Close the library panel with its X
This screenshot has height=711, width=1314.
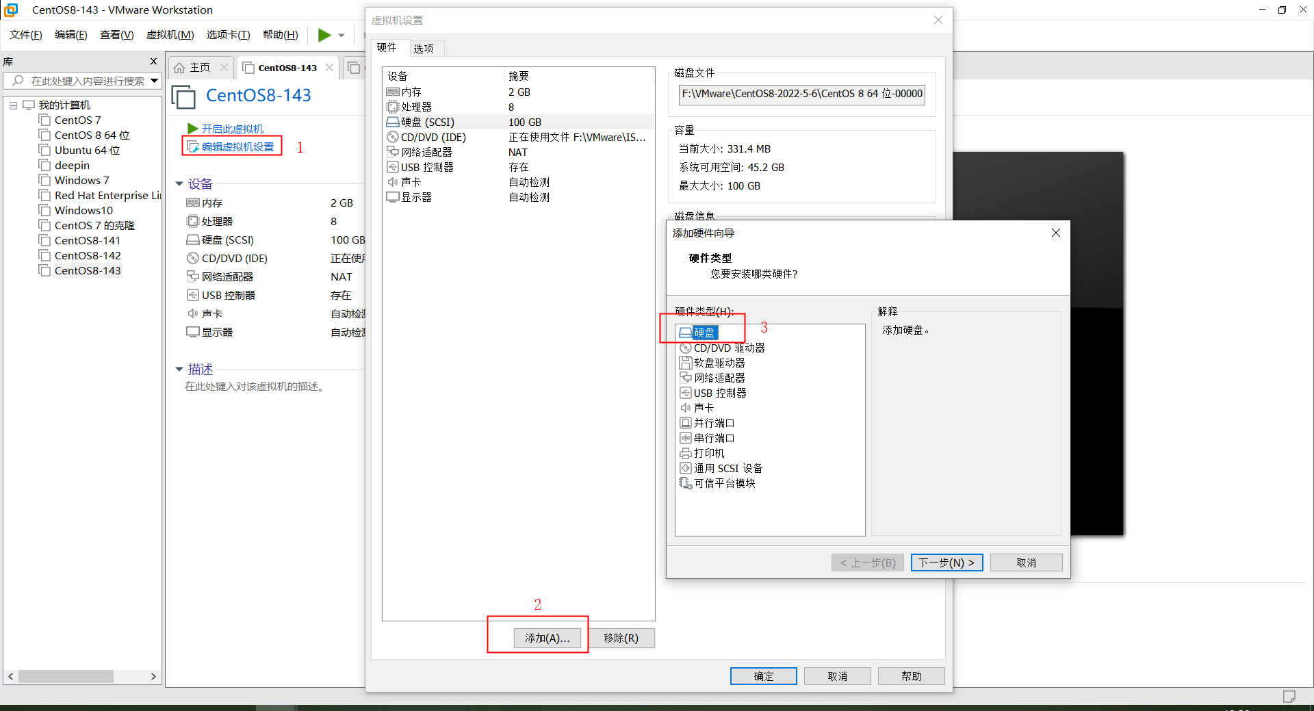154,62
